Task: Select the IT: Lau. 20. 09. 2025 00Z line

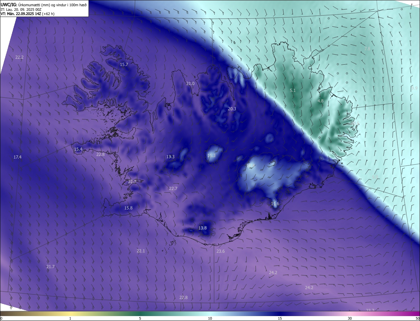Action: point(21,10)
